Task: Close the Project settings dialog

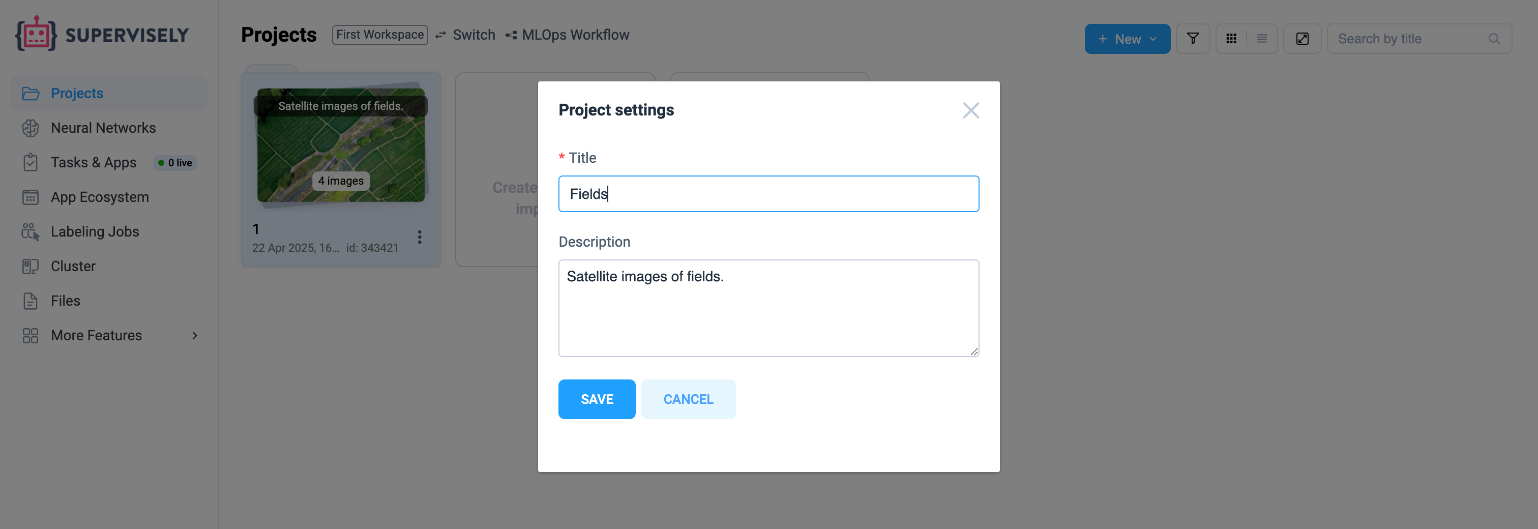Action: (970, 110)
